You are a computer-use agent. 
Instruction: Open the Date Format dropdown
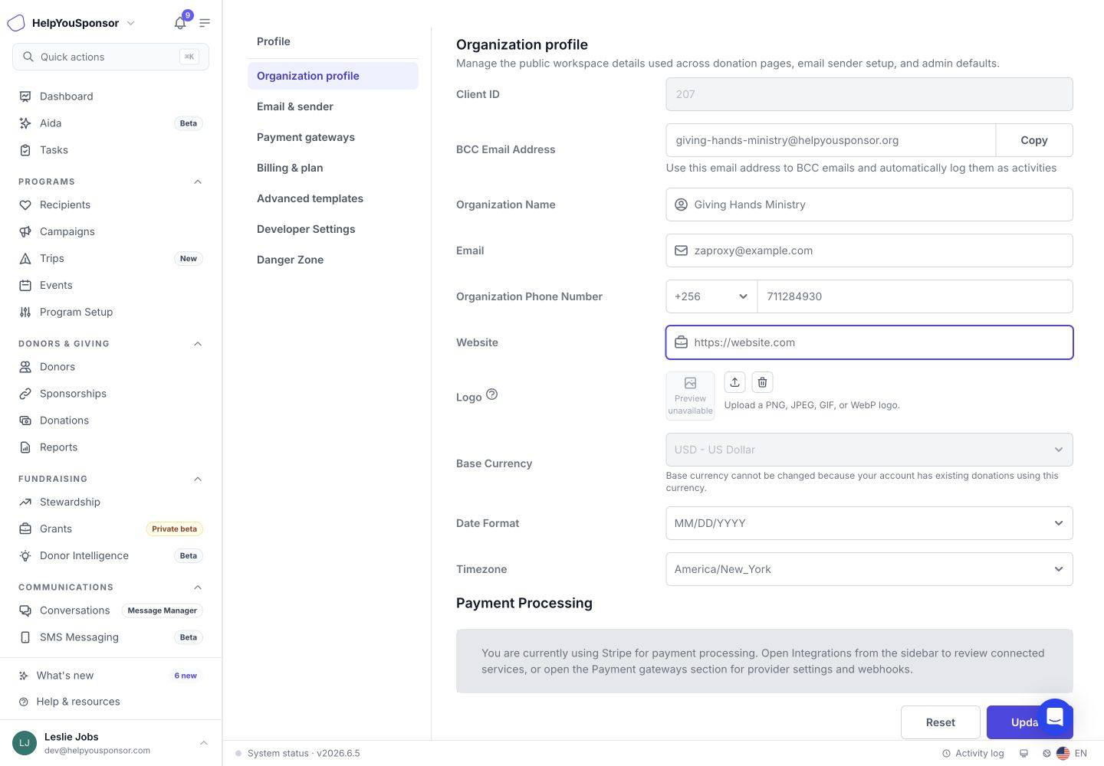[869, 523]
